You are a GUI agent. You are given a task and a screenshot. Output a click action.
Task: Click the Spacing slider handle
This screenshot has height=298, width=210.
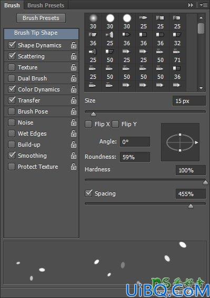191,206
